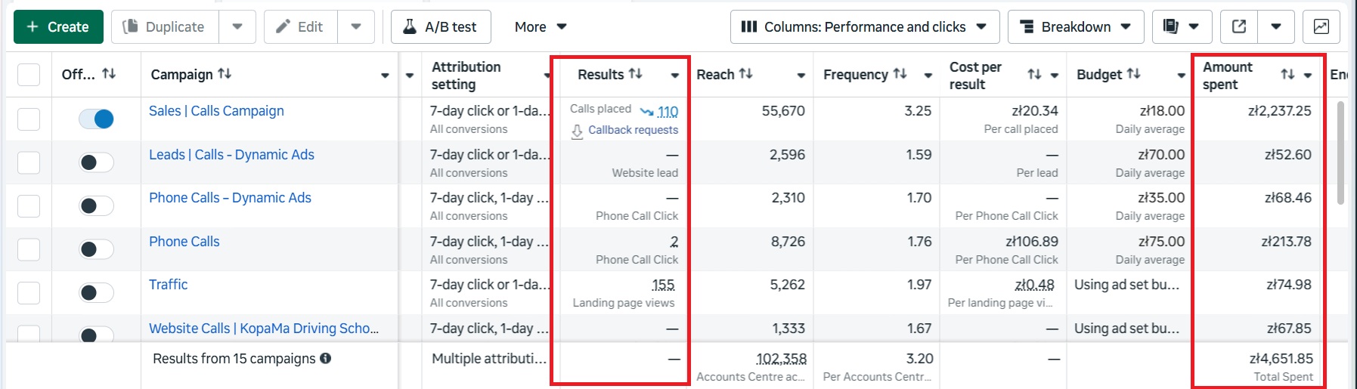Open the Reports icon dropdown
This screenshot has width=1357, height=389.
pyautogui.click(x=1182, y=27)
